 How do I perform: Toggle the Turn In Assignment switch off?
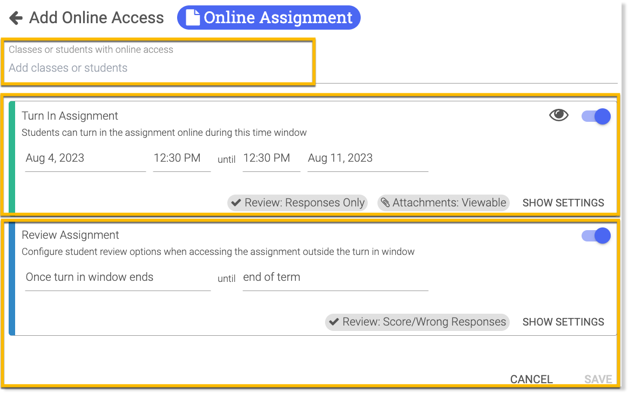click(x=596, y=116)
